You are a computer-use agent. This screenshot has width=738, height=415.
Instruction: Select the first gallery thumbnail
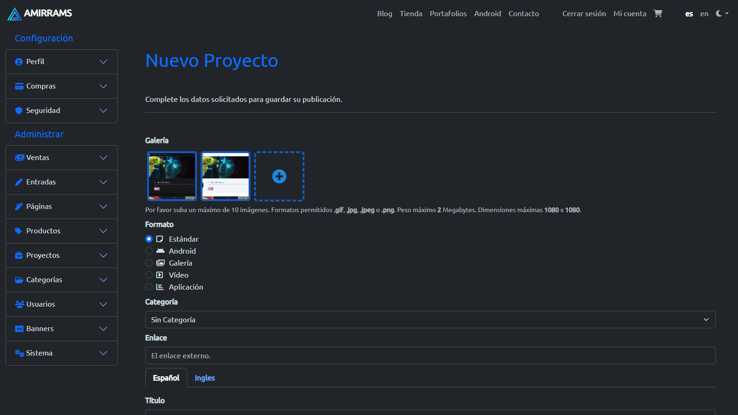coord(172,176)
